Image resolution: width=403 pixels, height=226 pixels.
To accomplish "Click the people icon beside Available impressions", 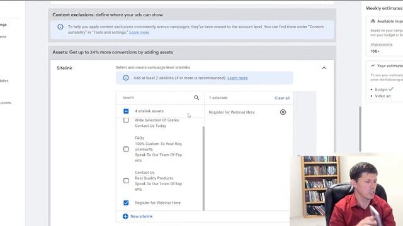I will pyautogui.click(x=373, y=21).
